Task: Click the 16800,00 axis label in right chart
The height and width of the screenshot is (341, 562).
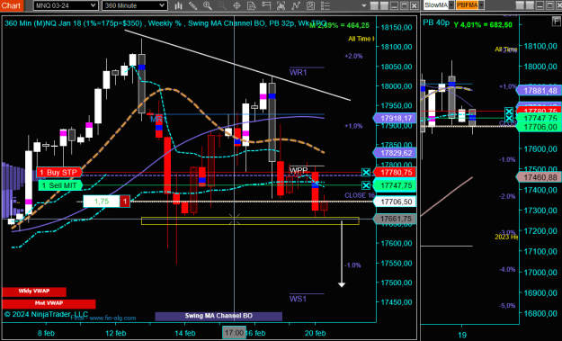Action: coord(540,313)
